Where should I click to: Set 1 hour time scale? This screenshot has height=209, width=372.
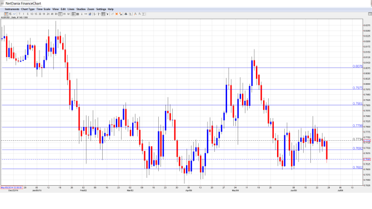[44, 14]
